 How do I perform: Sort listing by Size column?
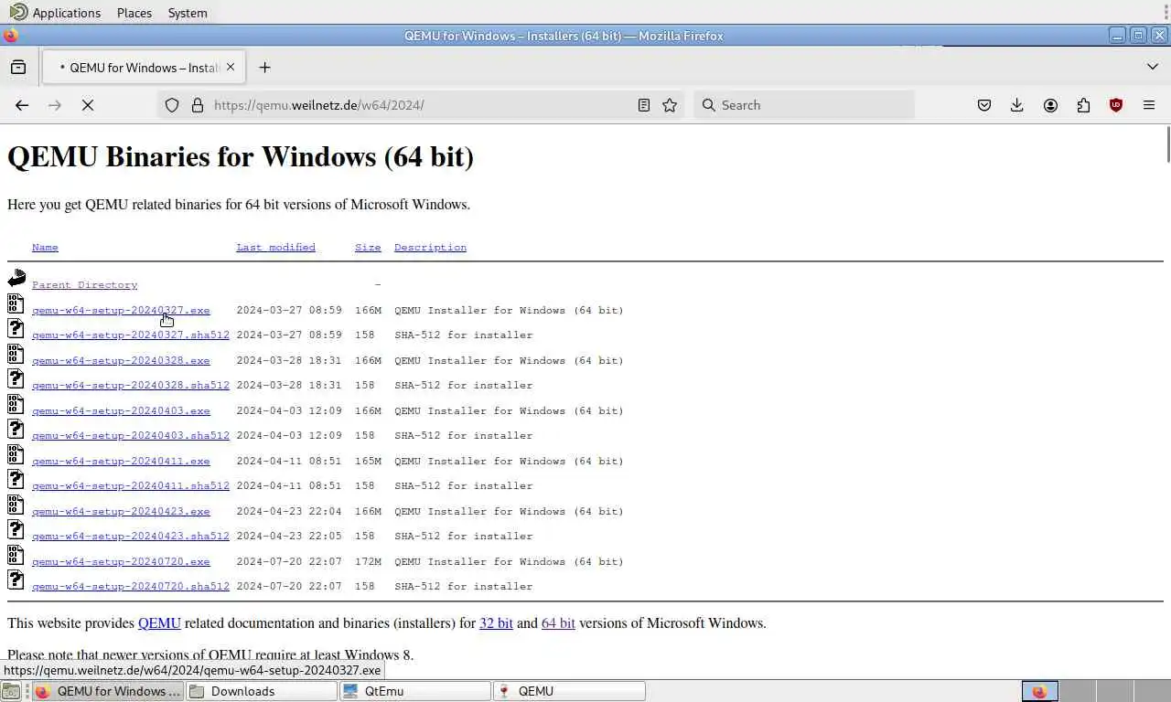click(368, 247)
